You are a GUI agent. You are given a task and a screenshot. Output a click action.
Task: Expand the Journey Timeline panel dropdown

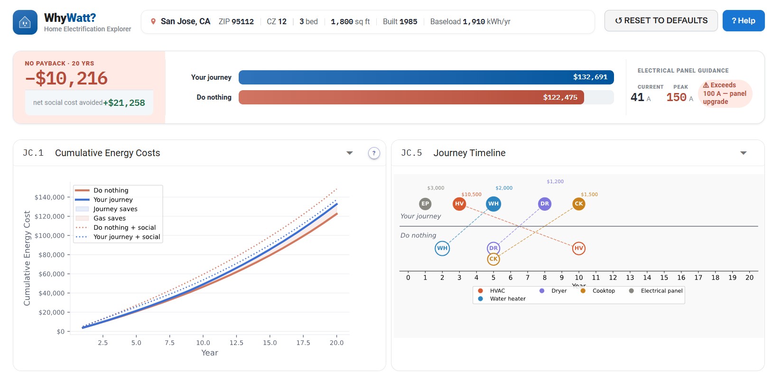pyautogui.click(x=744, y=153)
